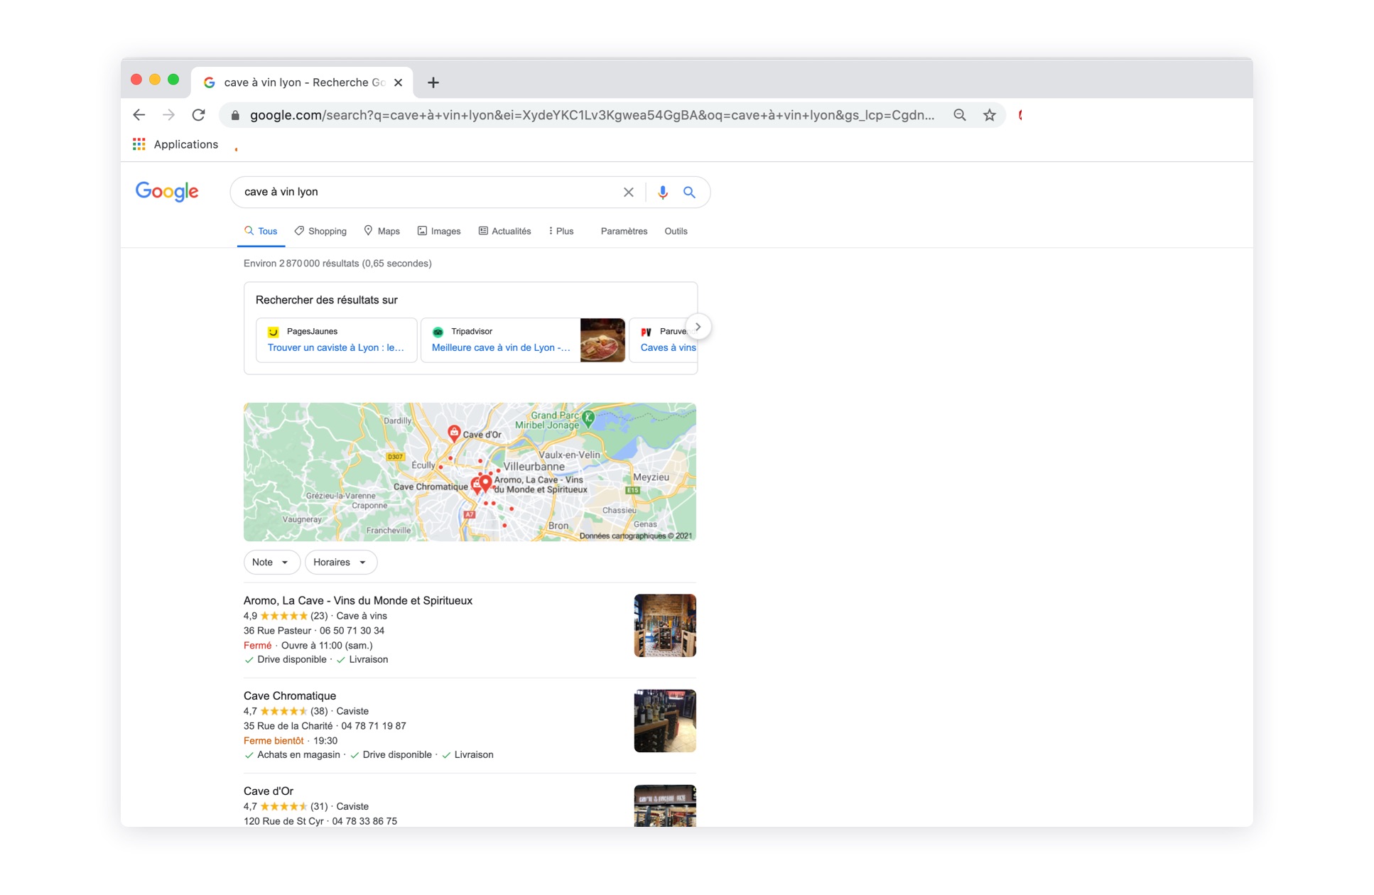Screen dimensions: 1374x895
Task: Click the '36 Rue Pasteur' address text
Action: pyautogui.click(x=277, y=631)
